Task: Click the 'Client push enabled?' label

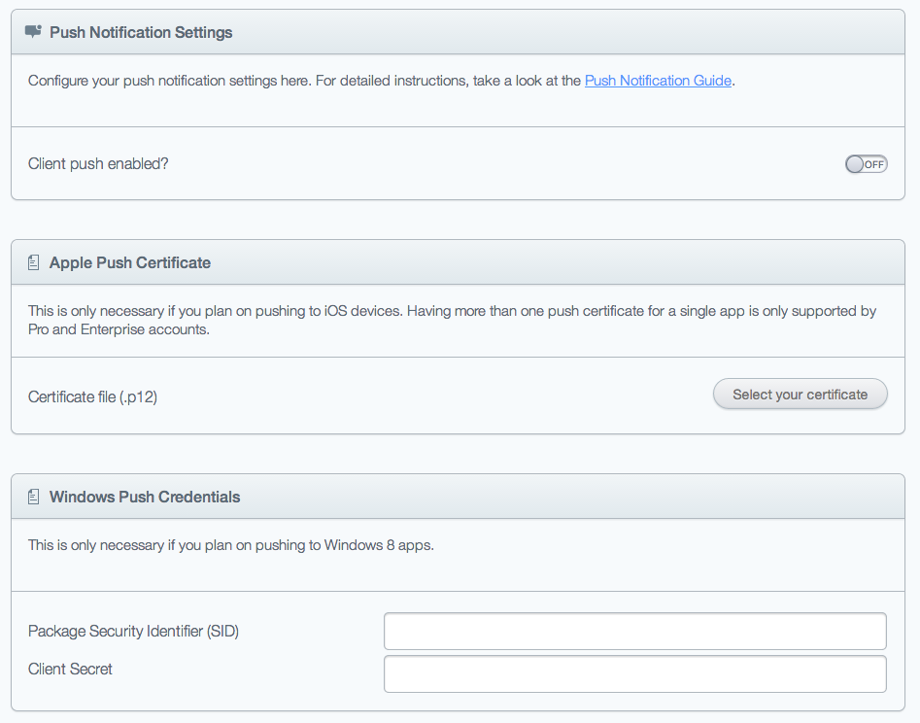Action: click(x=98, y=164)
